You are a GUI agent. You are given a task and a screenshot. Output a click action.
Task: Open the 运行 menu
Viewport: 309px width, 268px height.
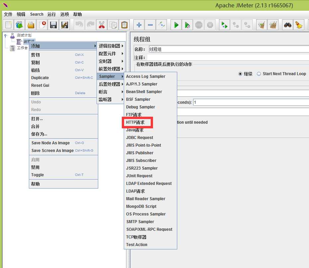point(51,14)
